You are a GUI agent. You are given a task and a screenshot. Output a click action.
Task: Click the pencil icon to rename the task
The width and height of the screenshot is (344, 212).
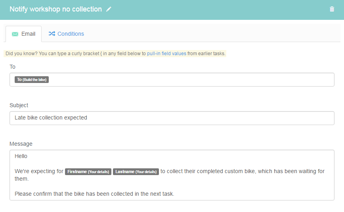pyautogui.click(x=109, y=9)
